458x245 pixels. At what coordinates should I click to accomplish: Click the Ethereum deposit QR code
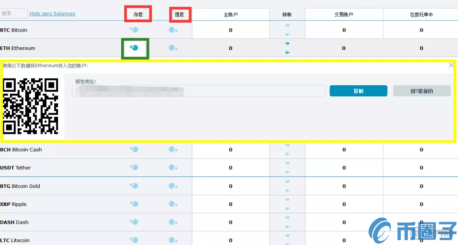click(31, 106)
